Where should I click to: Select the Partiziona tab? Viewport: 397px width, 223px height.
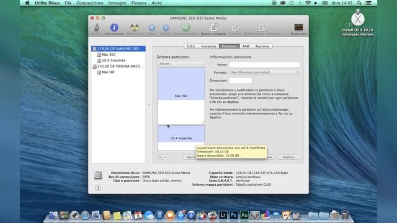pos(230,46)
